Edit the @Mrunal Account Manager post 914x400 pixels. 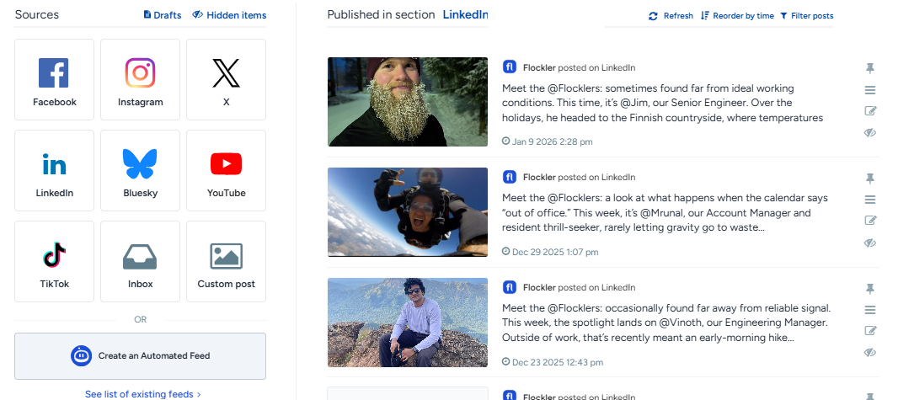click(x=870, y=221)
